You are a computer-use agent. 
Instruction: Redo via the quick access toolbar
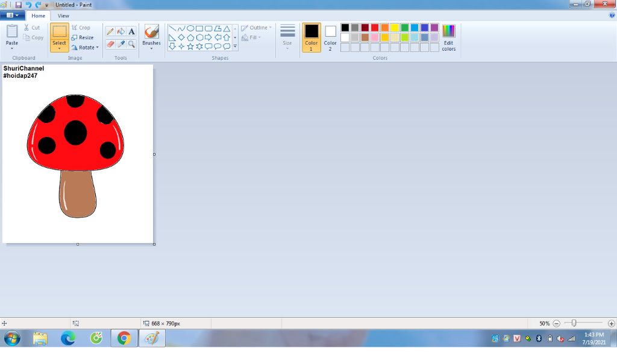pos(38,5)
